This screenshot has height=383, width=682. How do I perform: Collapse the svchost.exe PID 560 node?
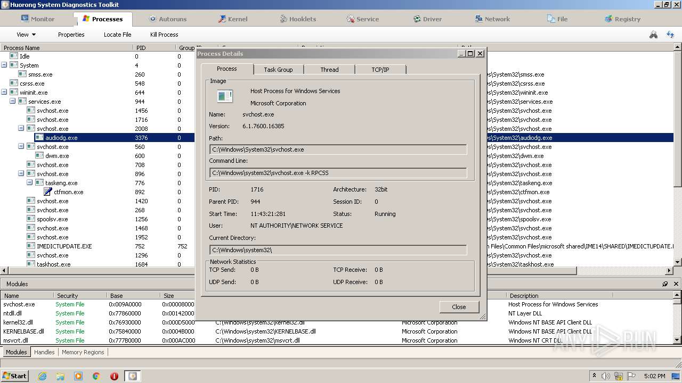[x=21, y=146]
